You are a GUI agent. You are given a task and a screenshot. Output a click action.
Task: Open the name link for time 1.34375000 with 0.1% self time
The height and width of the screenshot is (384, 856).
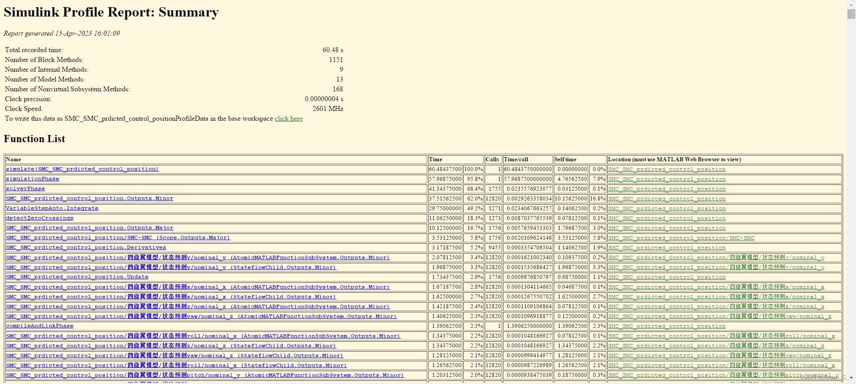(203, 336)
